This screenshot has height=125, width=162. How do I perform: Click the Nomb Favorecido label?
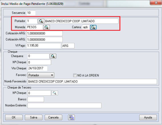[15, 81]
